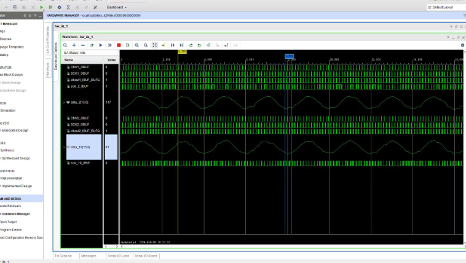Fit the full waveform with zoom-fit icon
This screenshot has height=263, width=466.
(x=154, y=45)
